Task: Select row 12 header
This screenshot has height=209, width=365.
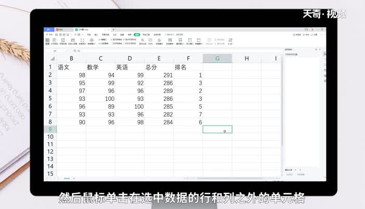Action: point(50,152)
